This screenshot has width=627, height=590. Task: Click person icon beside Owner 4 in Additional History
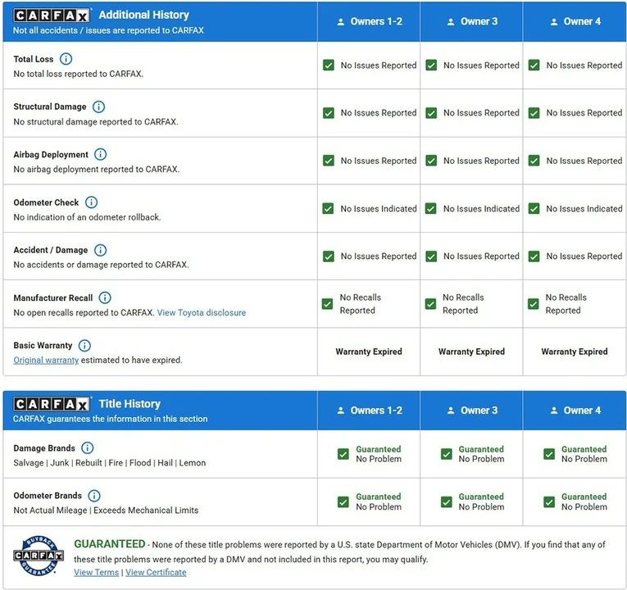point(554,22)
